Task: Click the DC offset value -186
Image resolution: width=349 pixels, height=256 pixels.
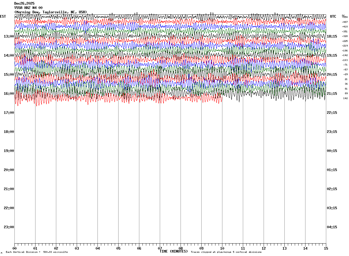Action: pos(345,51)
